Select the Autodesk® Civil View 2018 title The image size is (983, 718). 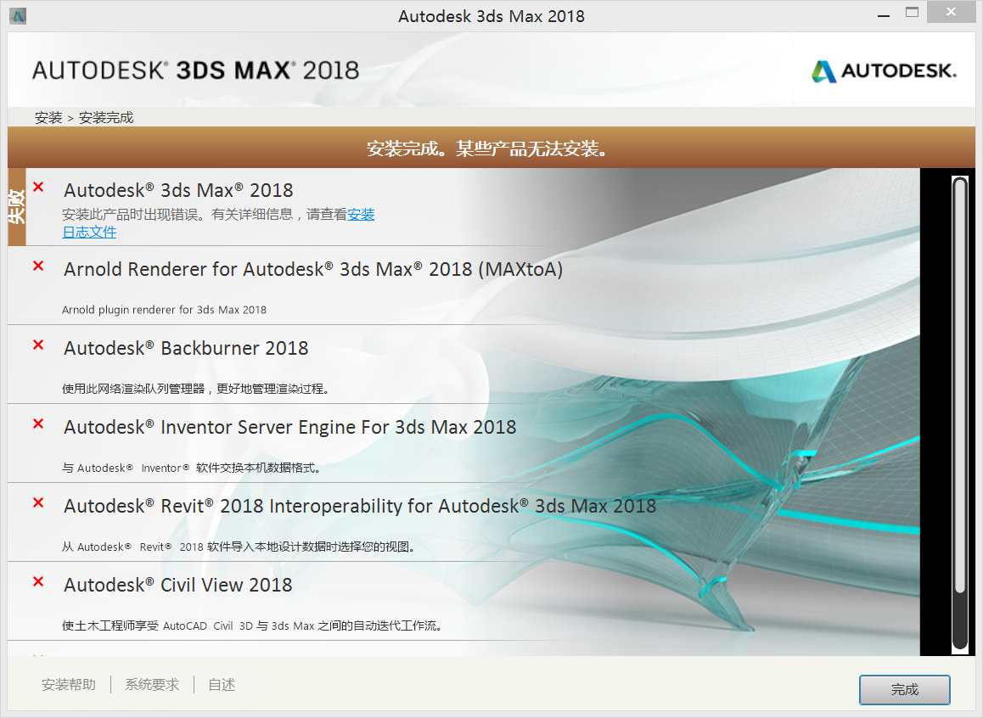177,585
